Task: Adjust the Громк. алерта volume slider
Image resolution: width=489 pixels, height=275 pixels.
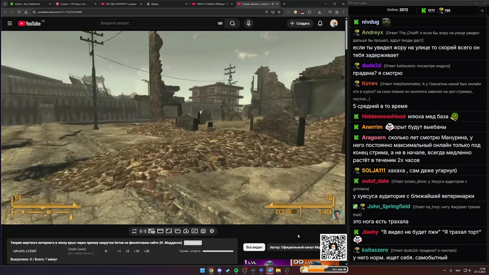Action: [x=218, y=251]
